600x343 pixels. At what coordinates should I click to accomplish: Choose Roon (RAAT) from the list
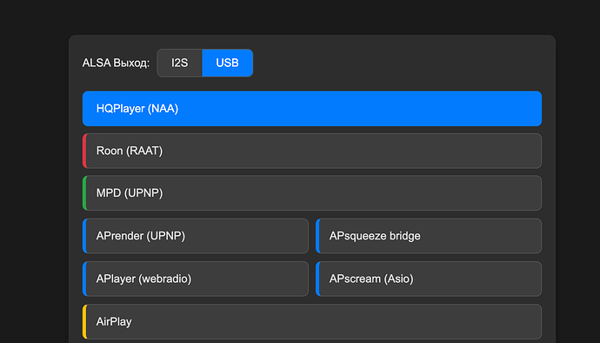[312, 151]
